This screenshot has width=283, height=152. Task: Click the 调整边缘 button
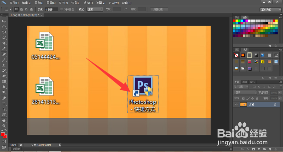point(159,9)
